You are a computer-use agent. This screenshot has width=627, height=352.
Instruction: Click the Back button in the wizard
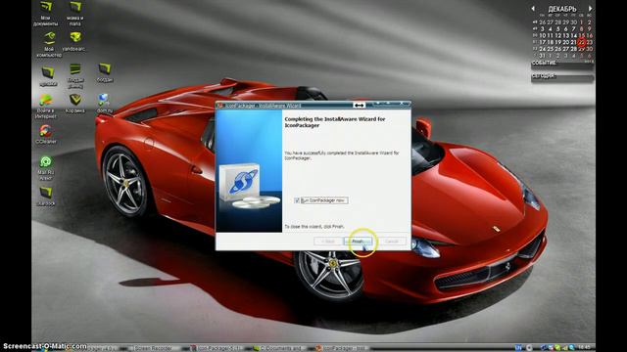(328, 242)
